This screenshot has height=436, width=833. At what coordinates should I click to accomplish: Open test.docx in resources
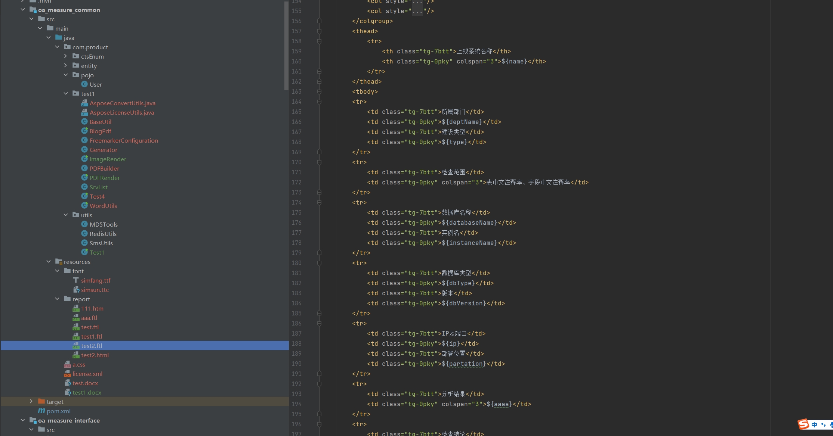pos(85,383)
